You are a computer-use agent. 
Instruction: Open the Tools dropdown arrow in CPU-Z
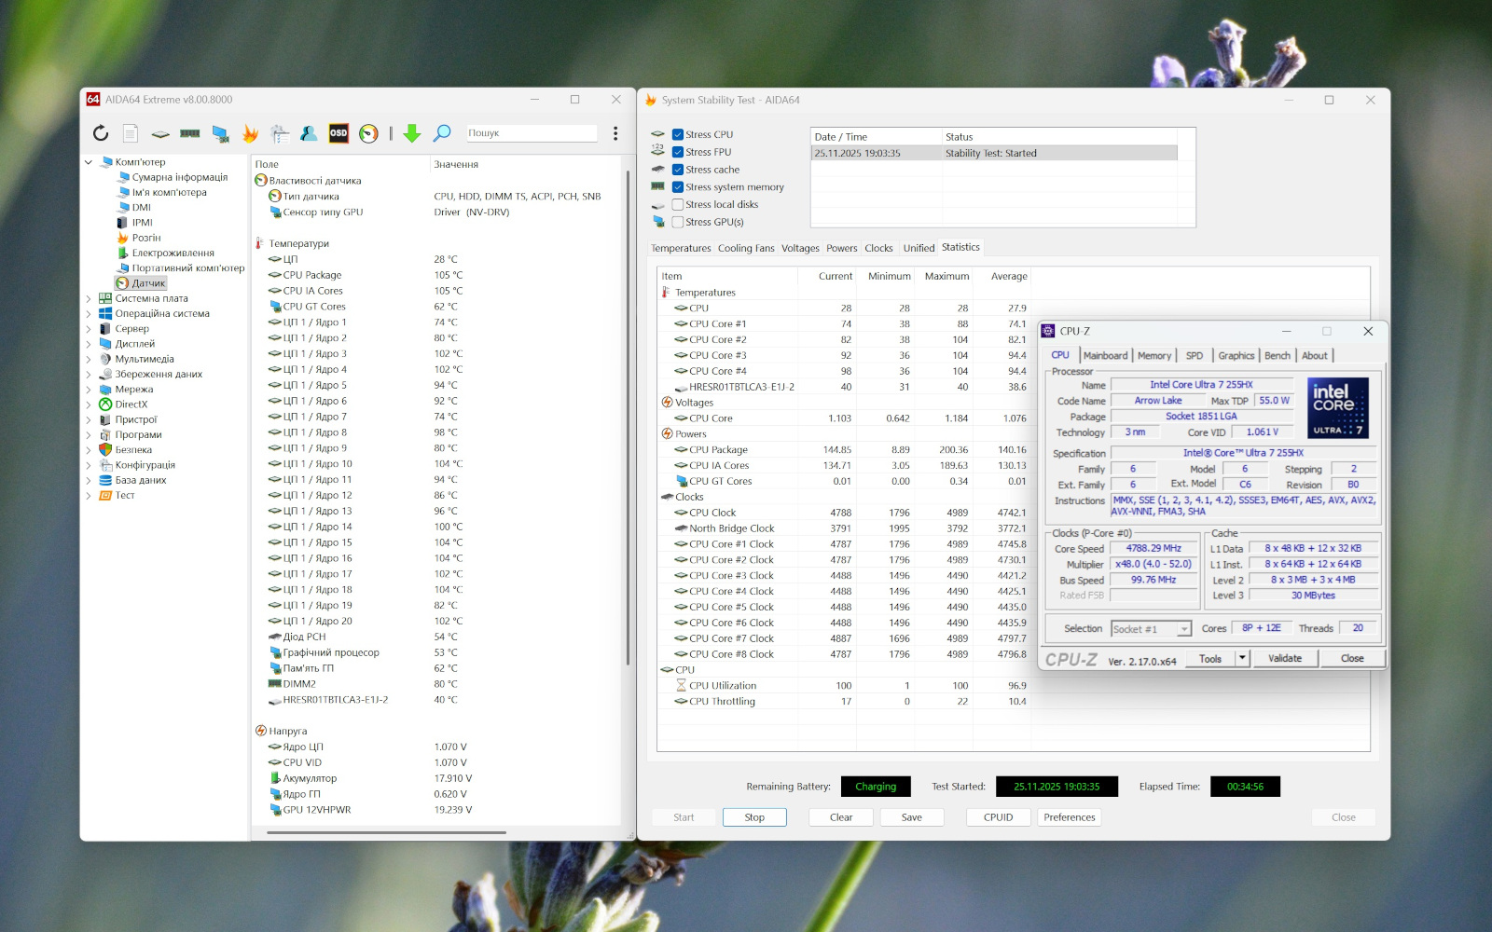coord(1242,658)
